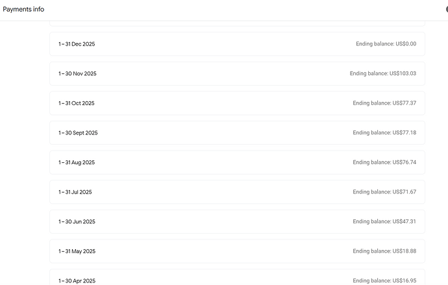The width and height of the screenshot is (448, 285).
Task: Click the ending balance US$0.00 text
Action: (x=386, y=44)
